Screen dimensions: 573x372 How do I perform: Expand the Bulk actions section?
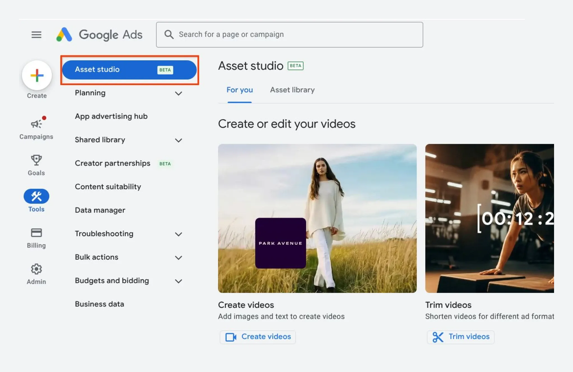(178, 258)
